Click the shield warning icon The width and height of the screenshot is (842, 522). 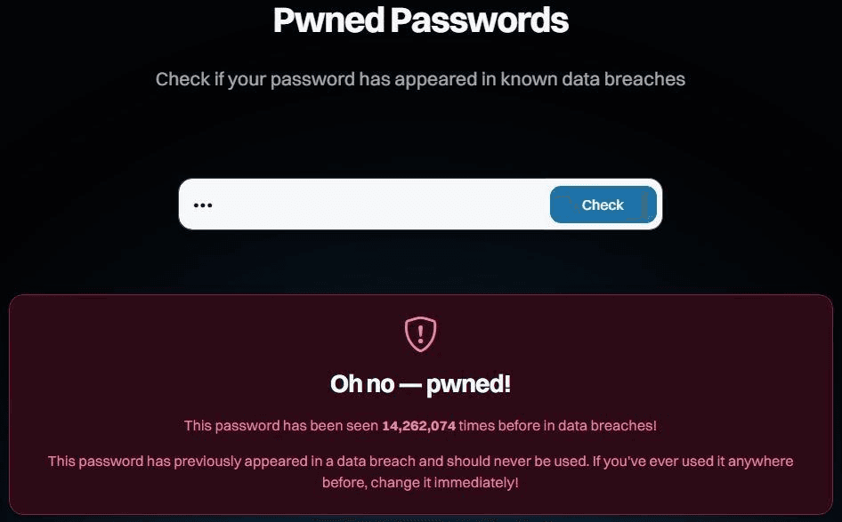point(420,333)
